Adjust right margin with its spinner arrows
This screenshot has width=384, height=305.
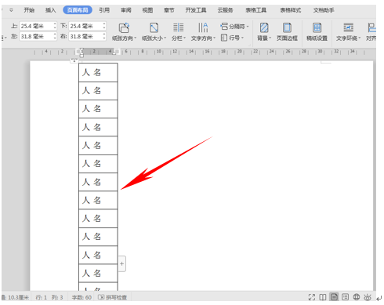104,36
